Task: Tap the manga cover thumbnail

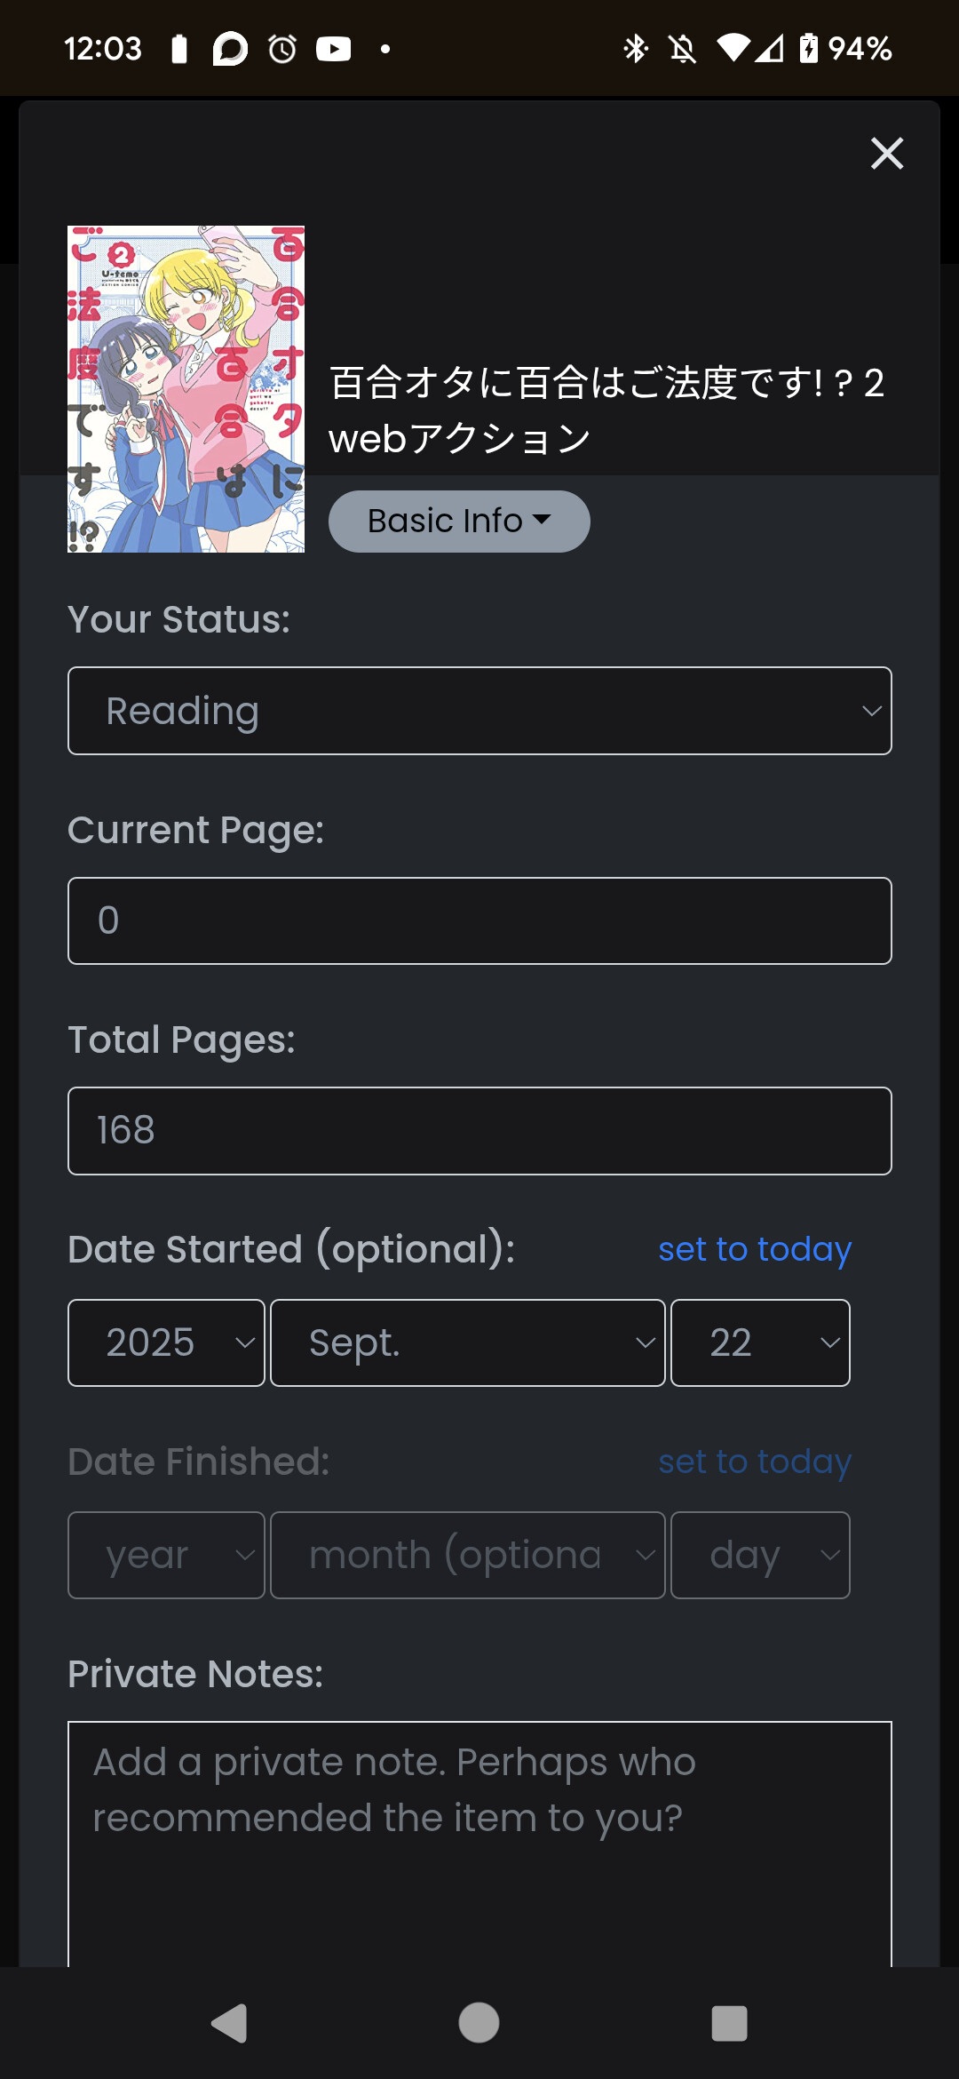Action: click(x=186, y=389)
